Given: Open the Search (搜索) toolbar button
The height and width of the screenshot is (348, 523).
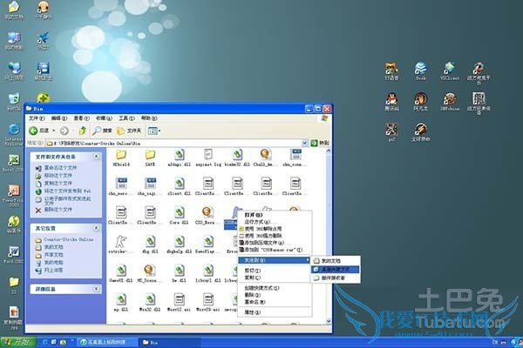Looking at the screenshot, I should (102, 130).
